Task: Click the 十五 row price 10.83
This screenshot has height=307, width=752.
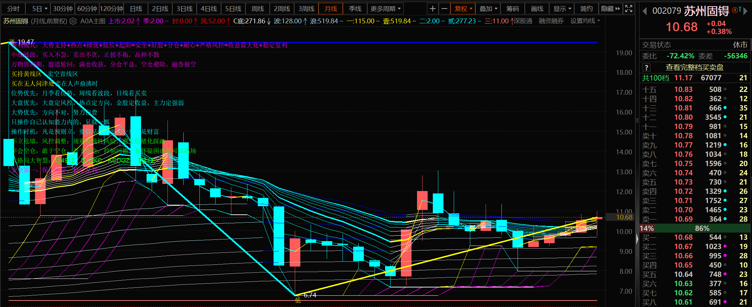Action: [x=683, y=89]
